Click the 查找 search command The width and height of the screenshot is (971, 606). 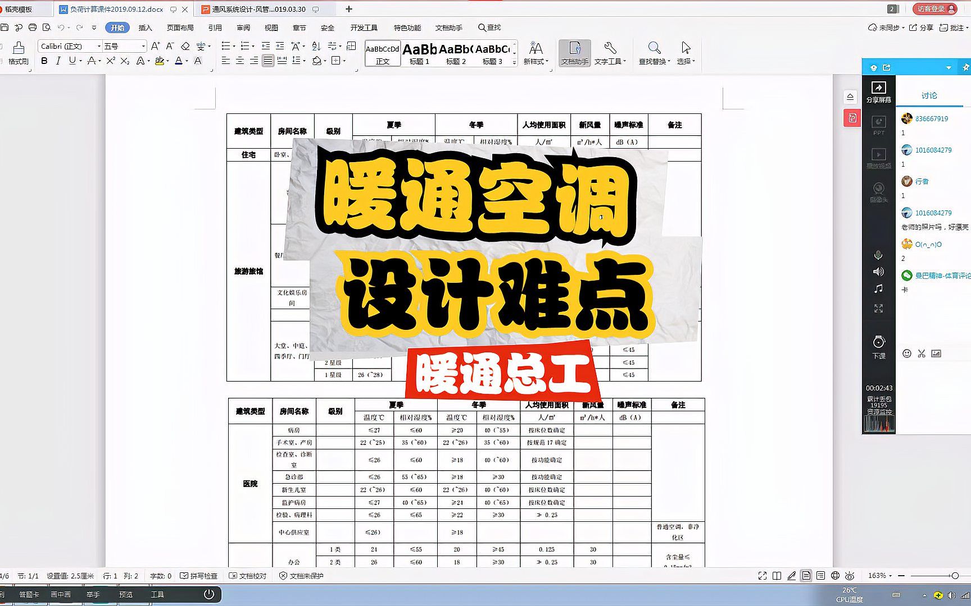[489, 27]
